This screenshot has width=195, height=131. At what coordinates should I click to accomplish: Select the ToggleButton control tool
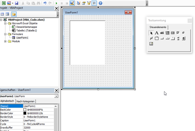pyautogui.click(x=151, y=38)
